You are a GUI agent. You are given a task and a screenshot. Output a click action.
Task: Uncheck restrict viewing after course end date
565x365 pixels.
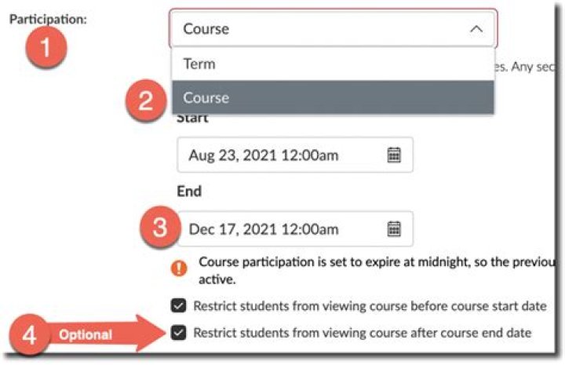tap(179, 333)
